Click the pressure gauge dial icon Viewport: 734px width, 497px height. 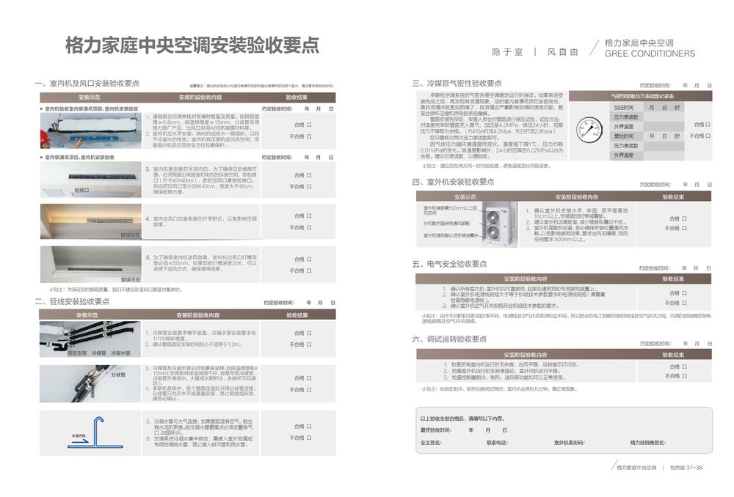tap(589, 130)
